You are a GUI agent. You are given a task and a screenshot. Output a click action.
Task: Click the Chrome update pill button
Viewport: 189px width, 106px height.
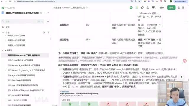[x=180, y=1]
